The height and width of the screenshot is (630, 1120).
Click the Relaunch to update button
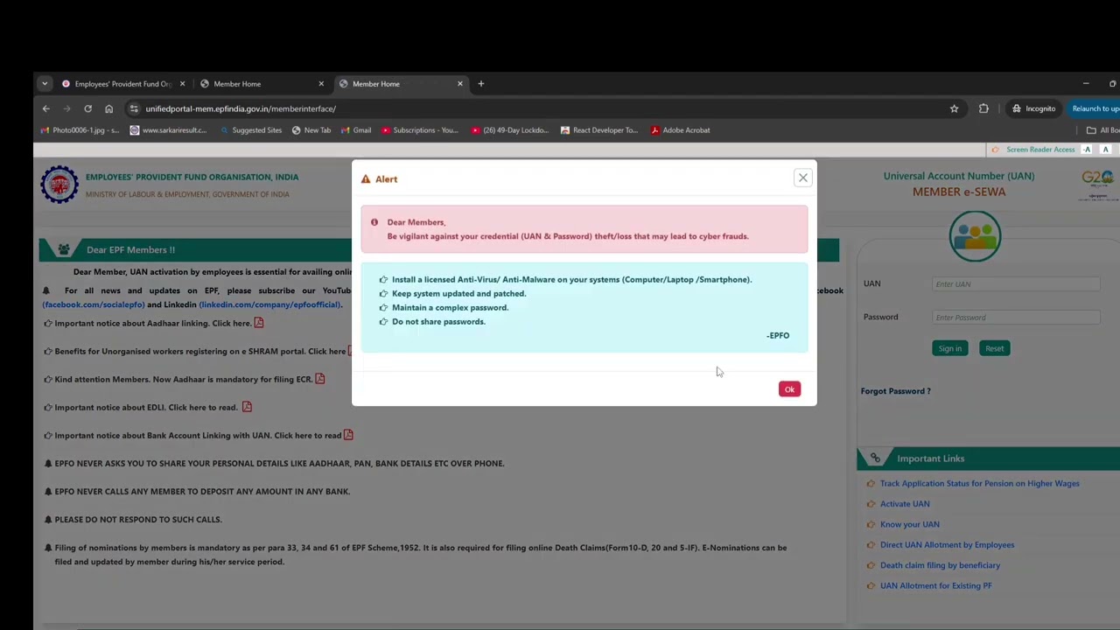[x=1095, y=108]
